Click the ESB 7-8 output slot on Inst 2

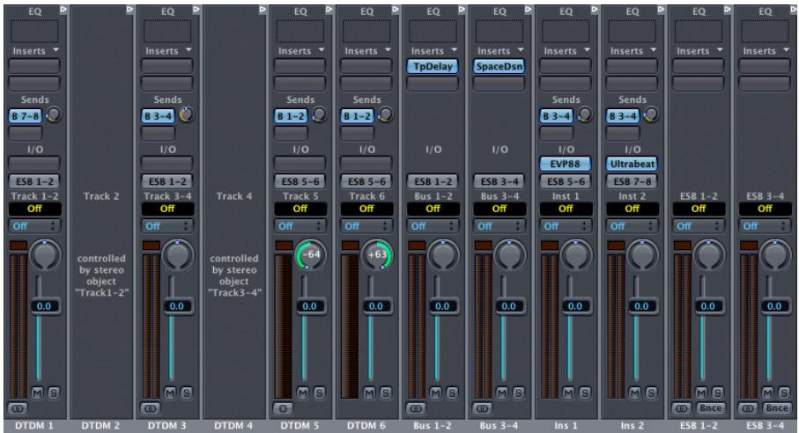click(x=632, y=181)
